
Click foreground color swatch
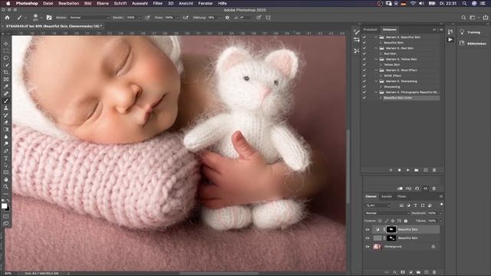[4, 206]
